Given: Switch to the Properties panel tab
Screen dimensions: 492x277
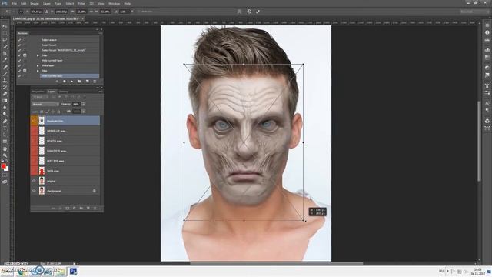Looking at the screenshot, I should pos(38,92).
